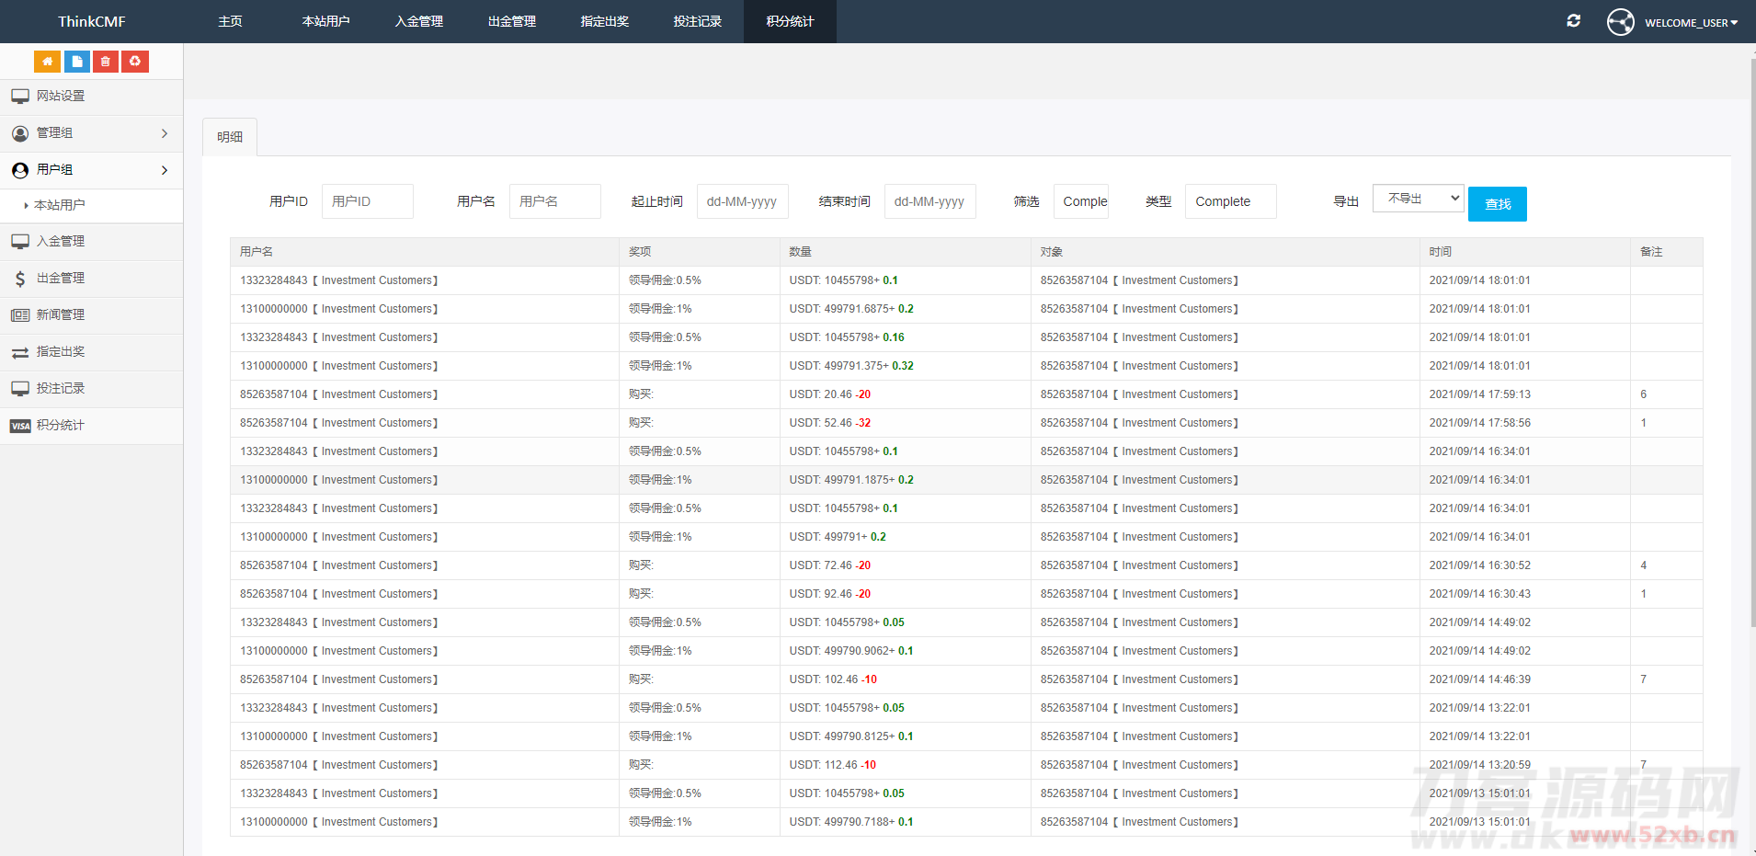
Task: Click the orange home shortcut icon
Action: [47, 62]
